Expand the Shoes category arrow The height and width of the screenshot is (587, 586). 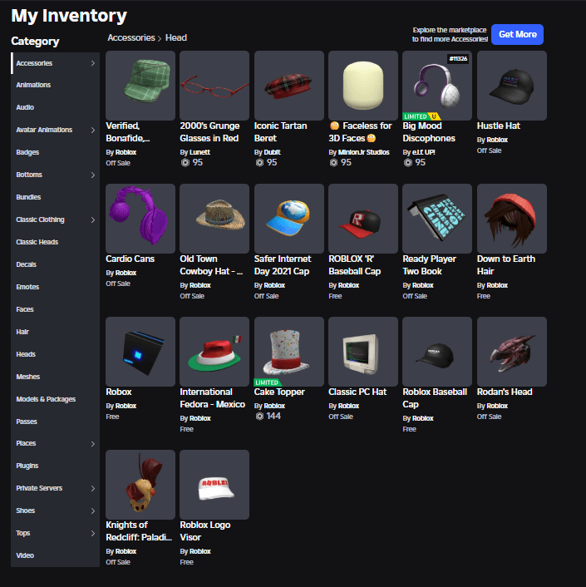click(x=93, y=511)
